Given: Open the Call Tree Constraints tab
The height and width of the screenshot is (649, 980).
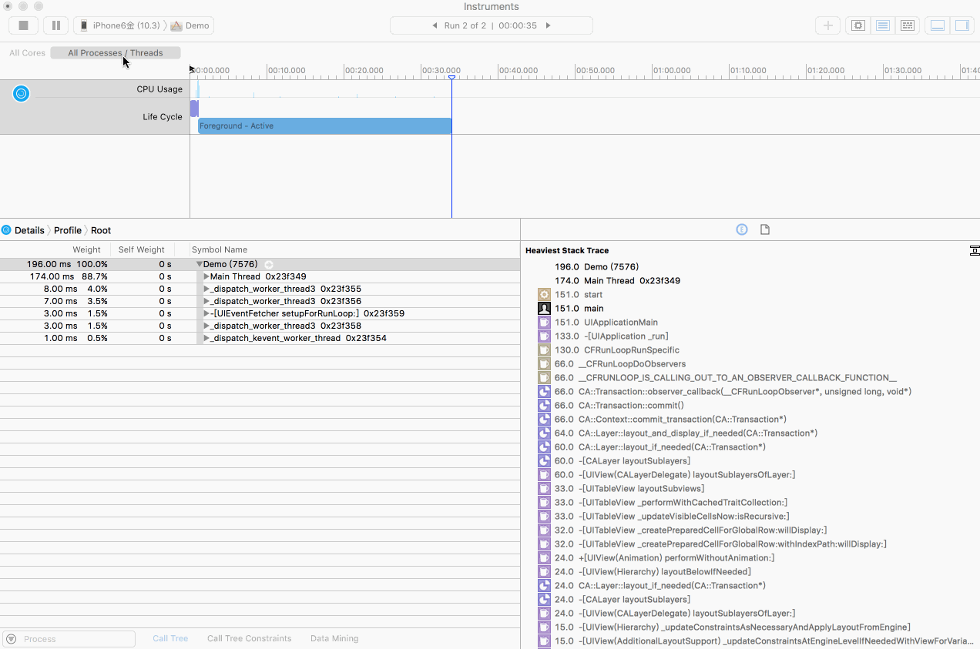Looking at the screenshot, I should click(x=249, y=638).
